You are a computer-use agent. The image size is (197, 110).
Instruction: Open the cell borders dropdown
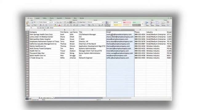click(x=50, y=25)
